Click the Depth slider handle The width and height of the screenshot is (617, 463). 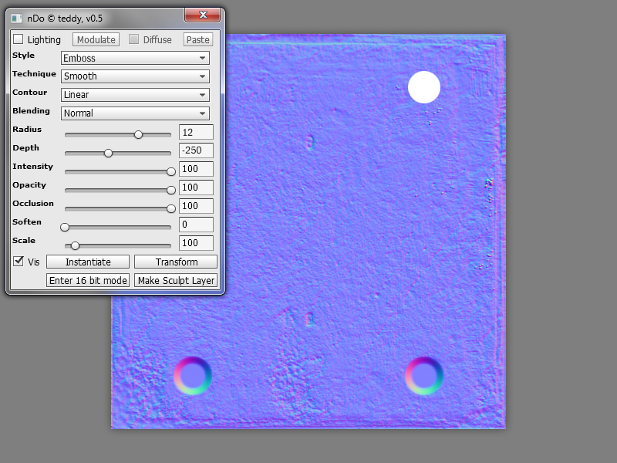(108, 153)
